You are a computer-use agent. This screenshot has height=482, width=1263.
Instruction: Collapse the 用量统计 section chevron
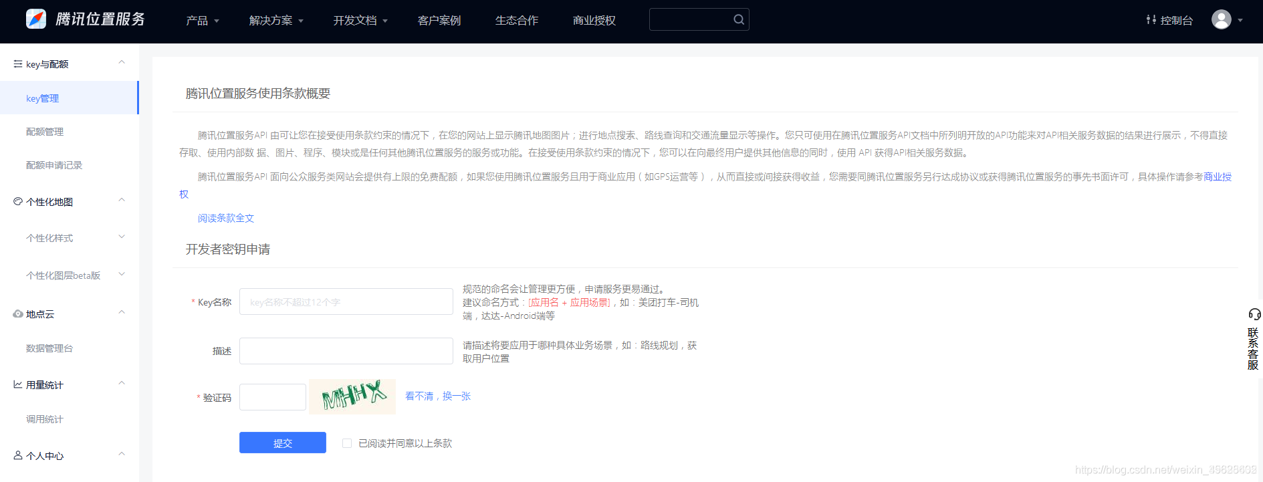[x=122, y=383]
